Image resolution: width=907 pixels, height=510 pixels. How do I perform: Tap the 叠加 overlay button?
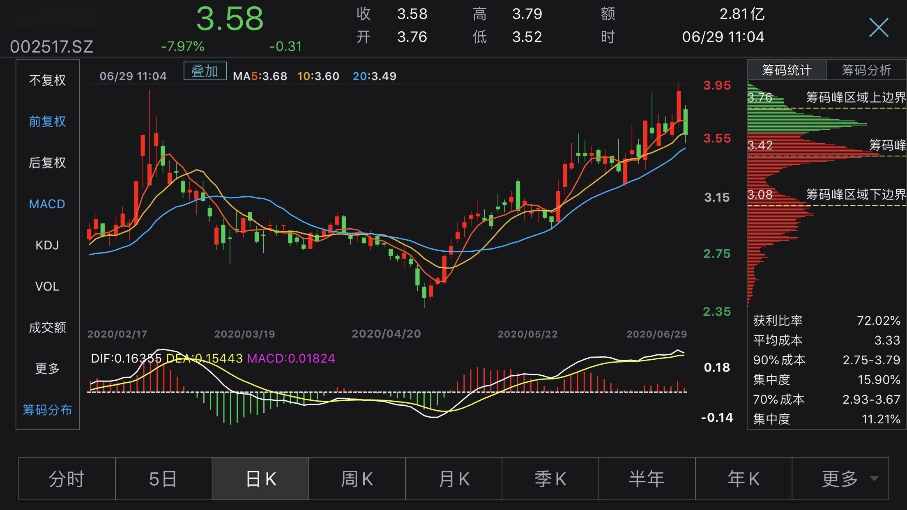(205, 71)
